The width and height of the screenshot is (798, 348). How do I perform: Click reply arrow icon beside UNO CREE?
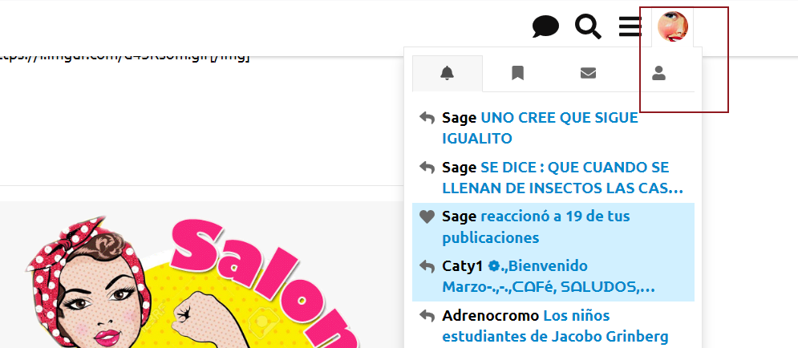[427, 118]
